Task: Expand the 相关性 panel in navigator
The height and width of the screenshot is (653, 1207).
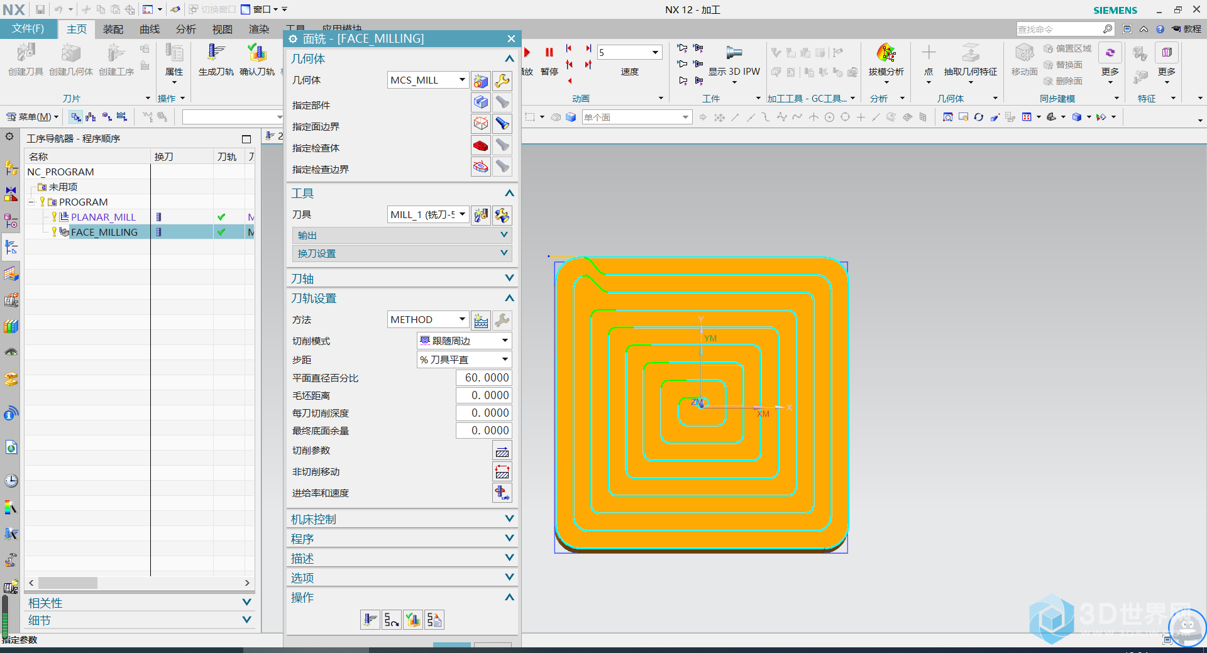Action: tap(246, 602)
